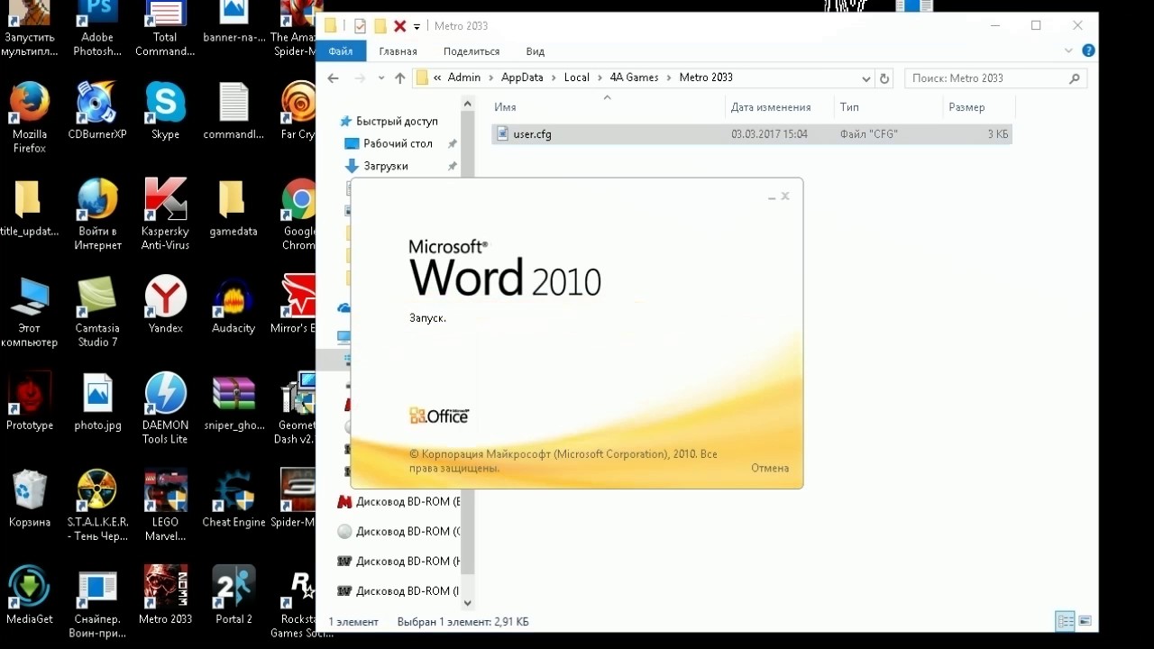Switch to large icons view layout

pos(1085,621)
